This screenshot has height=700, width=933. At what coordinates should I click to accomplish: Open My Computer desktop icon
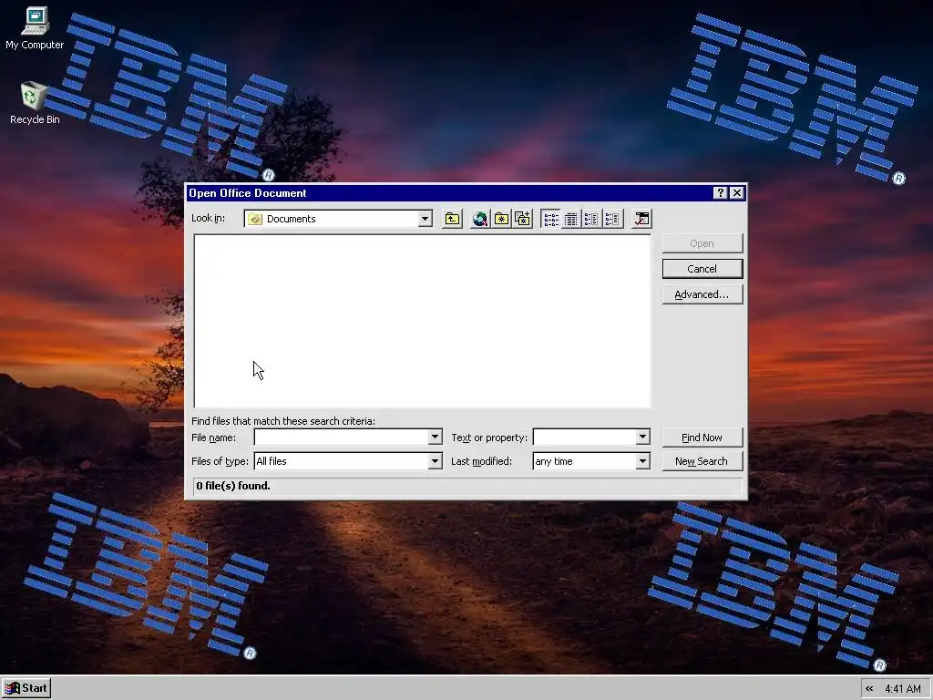click(x=35, y=28)
